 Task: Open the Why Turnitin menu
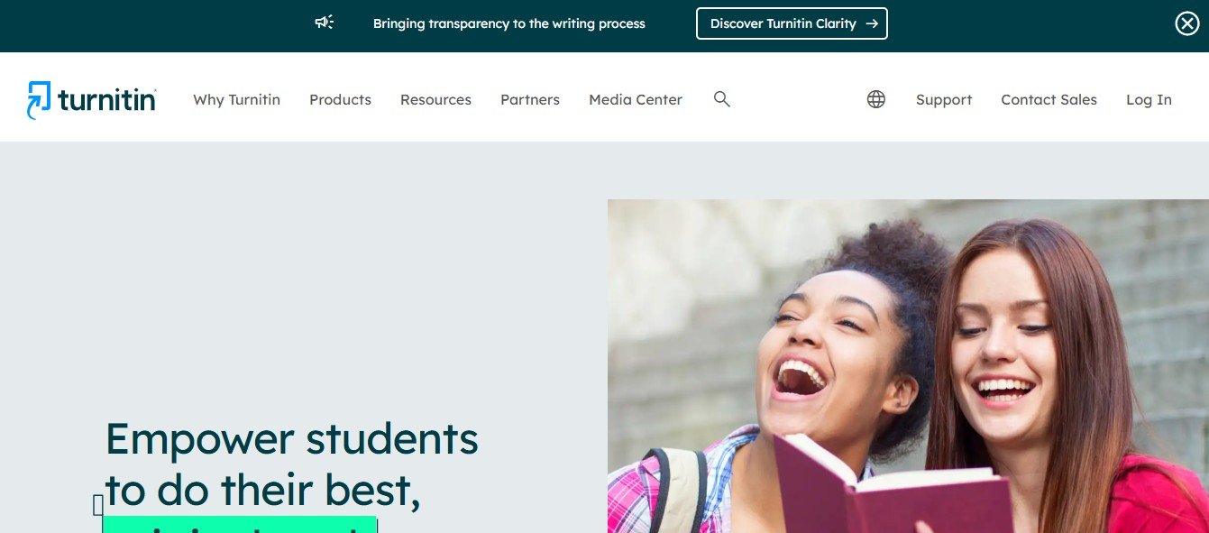pyautogui.click(x=236, y=100)
